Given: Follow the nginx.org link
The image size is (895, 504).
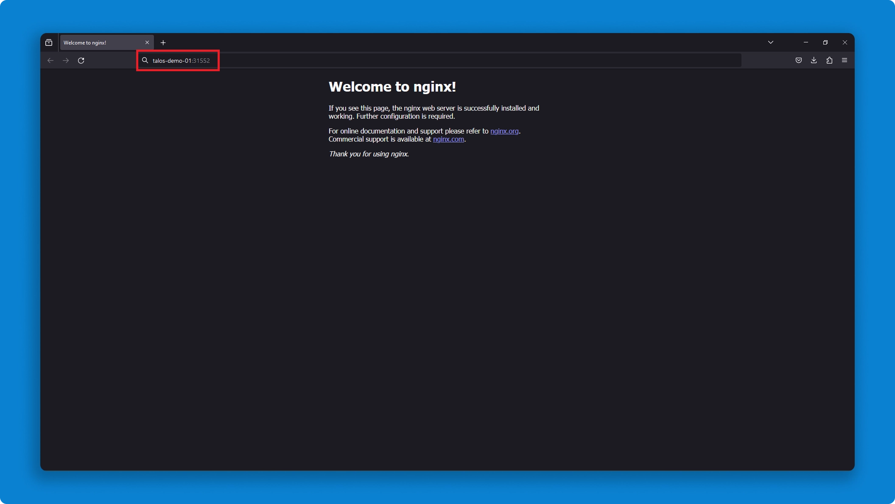Looking at the screenshot, I should click(x=504, y=131).
